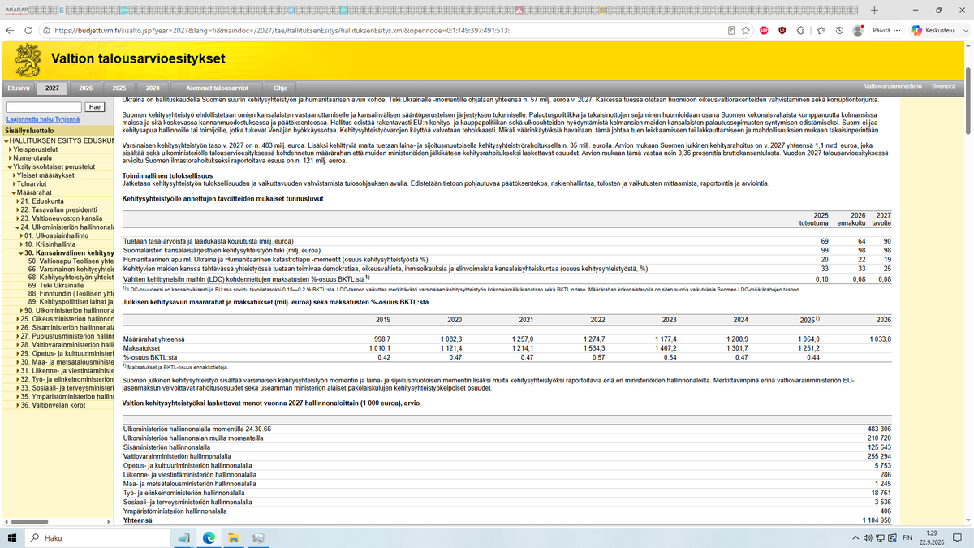Open the uBlock Origin shield extension
974x548 pixels.
coord(782,30)
